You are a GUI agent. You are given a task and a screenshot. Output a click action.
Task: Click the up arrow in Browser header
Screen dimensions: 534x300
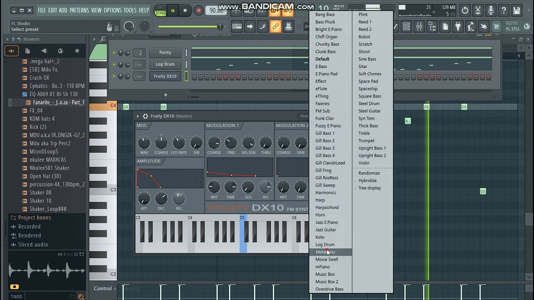13,39
